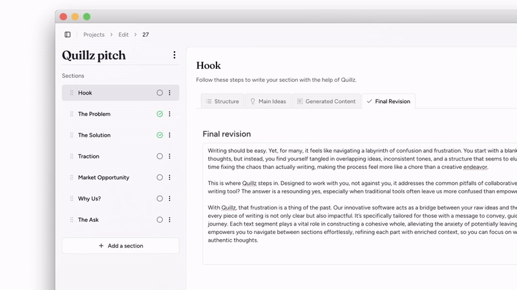Click the Hook page heading

(208, 66)
